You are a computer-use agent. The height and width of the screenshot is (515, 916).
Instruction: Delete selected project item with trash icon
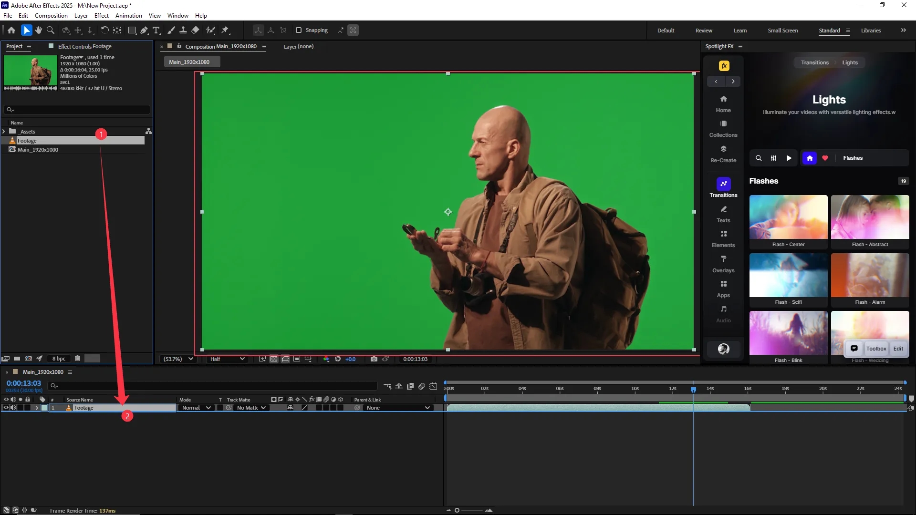(x=77, y=359)
